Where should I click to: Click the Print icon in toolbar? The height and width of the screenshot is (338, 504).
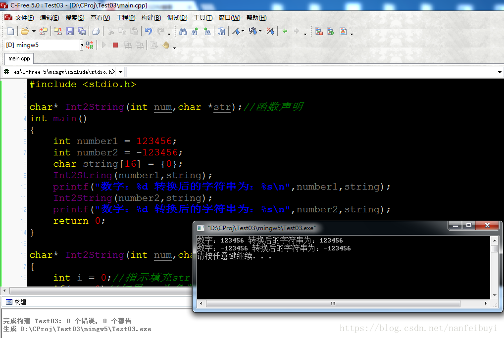click(96, 31)
